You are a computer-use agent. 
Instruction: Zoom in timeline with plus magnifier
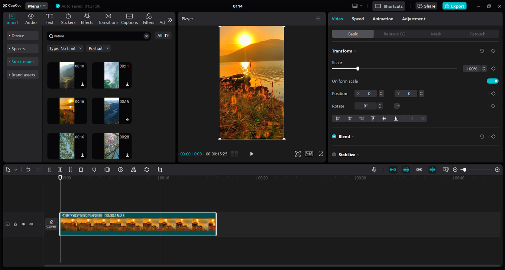pos(497,170)
